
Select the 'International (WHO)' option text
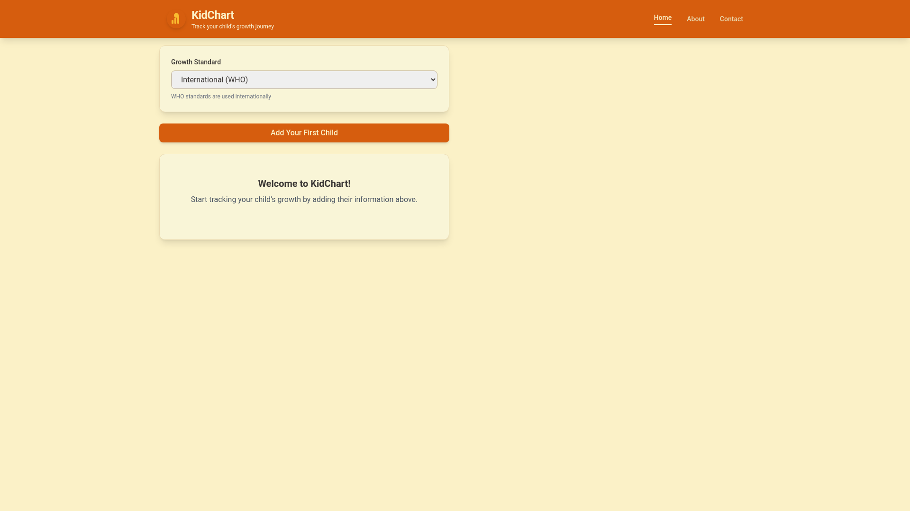(x=214, y=79)
